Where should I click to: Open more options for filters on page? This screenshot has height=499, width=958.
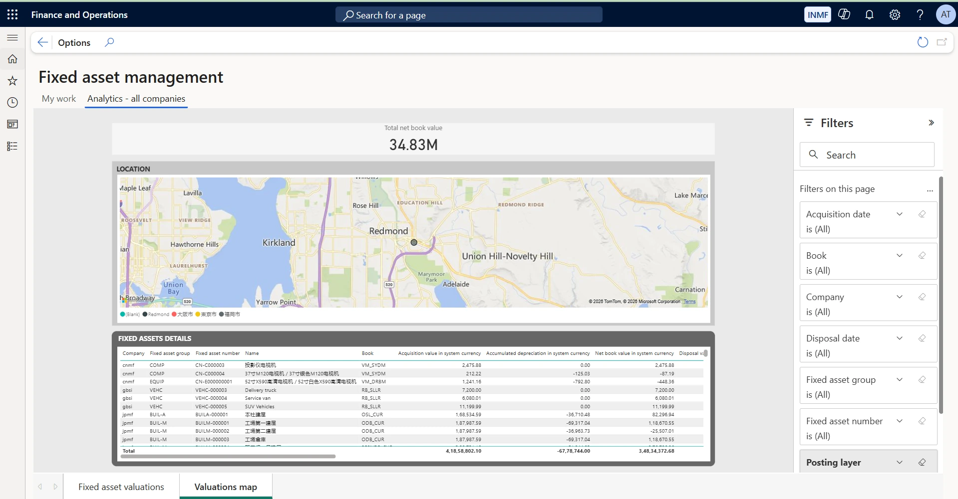pyautogui.click(x=930, y=190)
